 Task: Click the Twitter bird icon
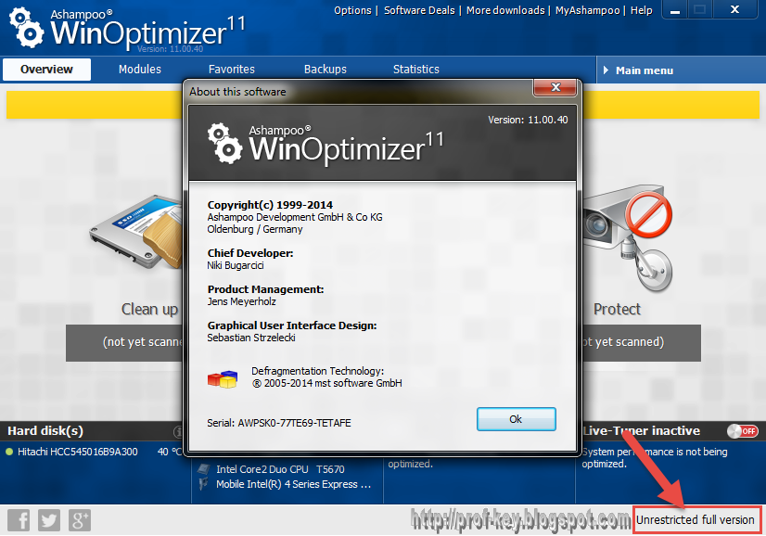click(x=49, y=520)
